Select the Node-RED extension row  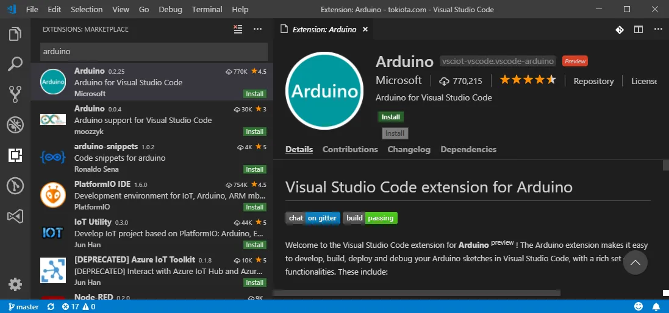point(152,297)
